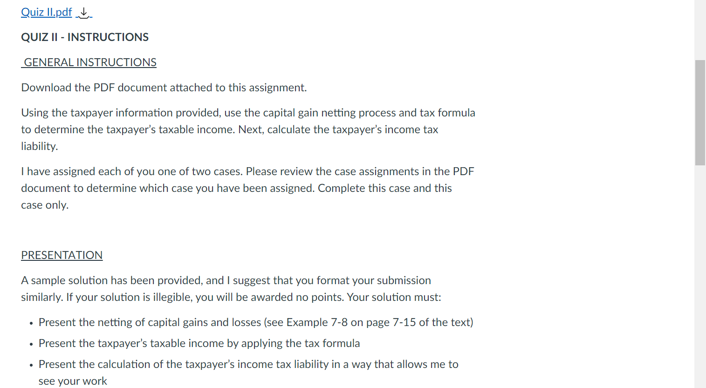Open the Quiz II.pdf link

click(x=46, y=12)
